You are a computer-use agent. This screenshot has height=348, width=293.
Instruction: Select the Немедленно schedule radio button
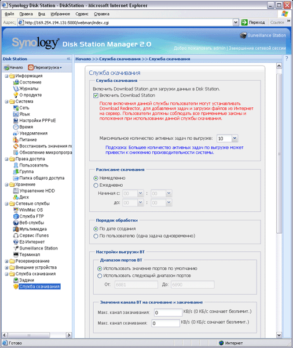(96, 178)
